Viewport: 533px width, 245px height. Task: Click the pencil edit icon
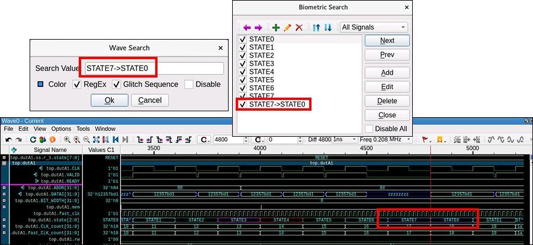(x=287, y=27)
